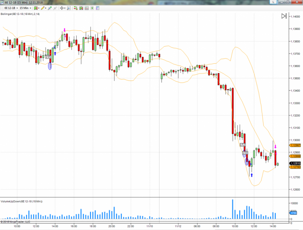
Task: Open the candlestick chart style menu
Action: coord(36,8)
